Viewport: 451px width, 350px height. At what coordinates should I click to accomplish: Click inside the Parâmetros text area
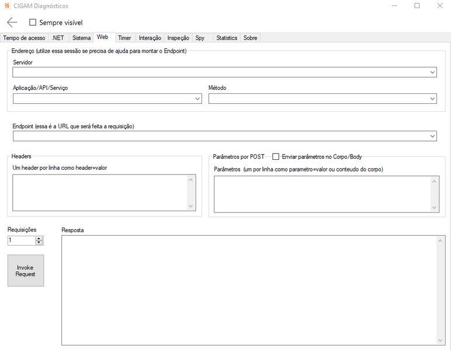pyautogui.click(x=322, y=194)
